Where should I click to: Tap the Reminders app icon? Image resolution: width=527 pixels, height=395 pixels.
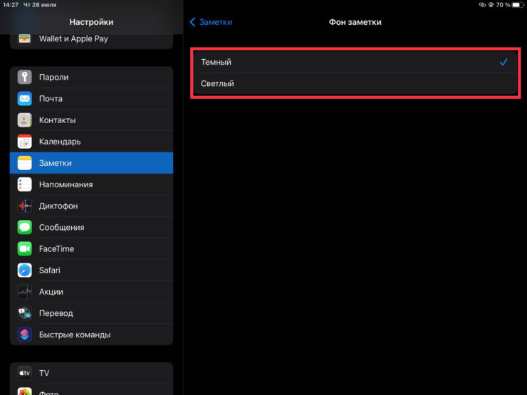pyautogui.click(x=25, y=184)
